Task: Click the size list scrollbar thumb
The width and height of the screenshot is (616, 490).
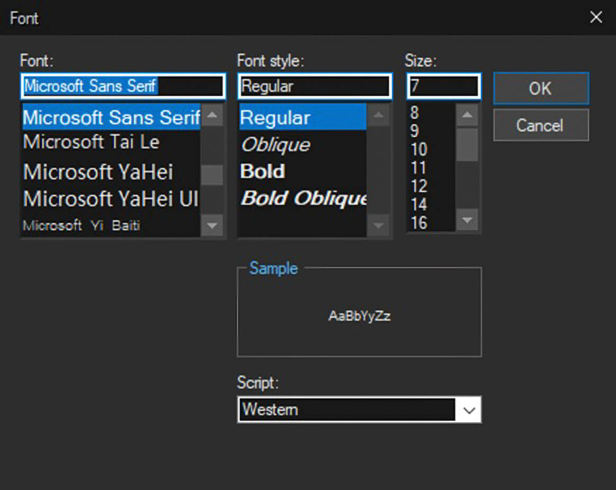Action: click(x=467, y=144)
